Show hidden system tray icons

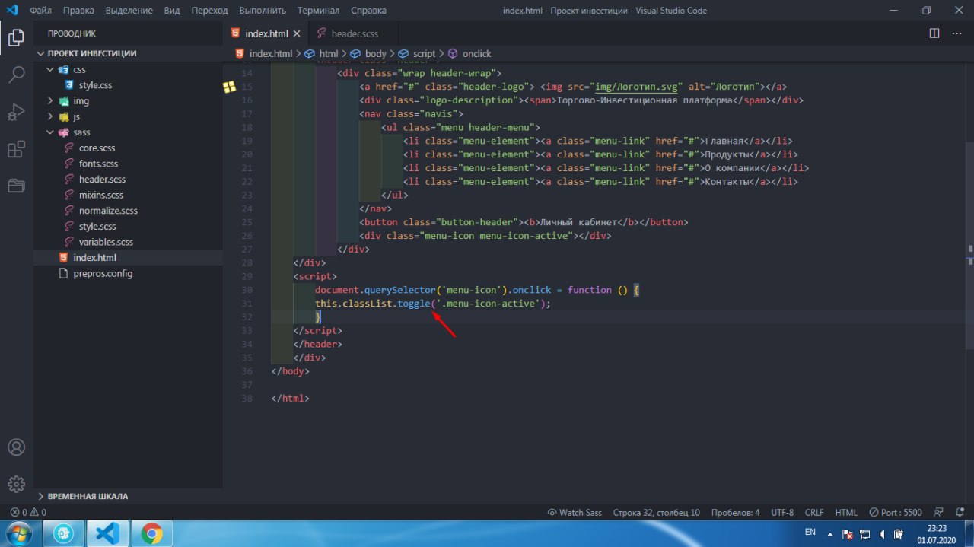pos(832,534)
